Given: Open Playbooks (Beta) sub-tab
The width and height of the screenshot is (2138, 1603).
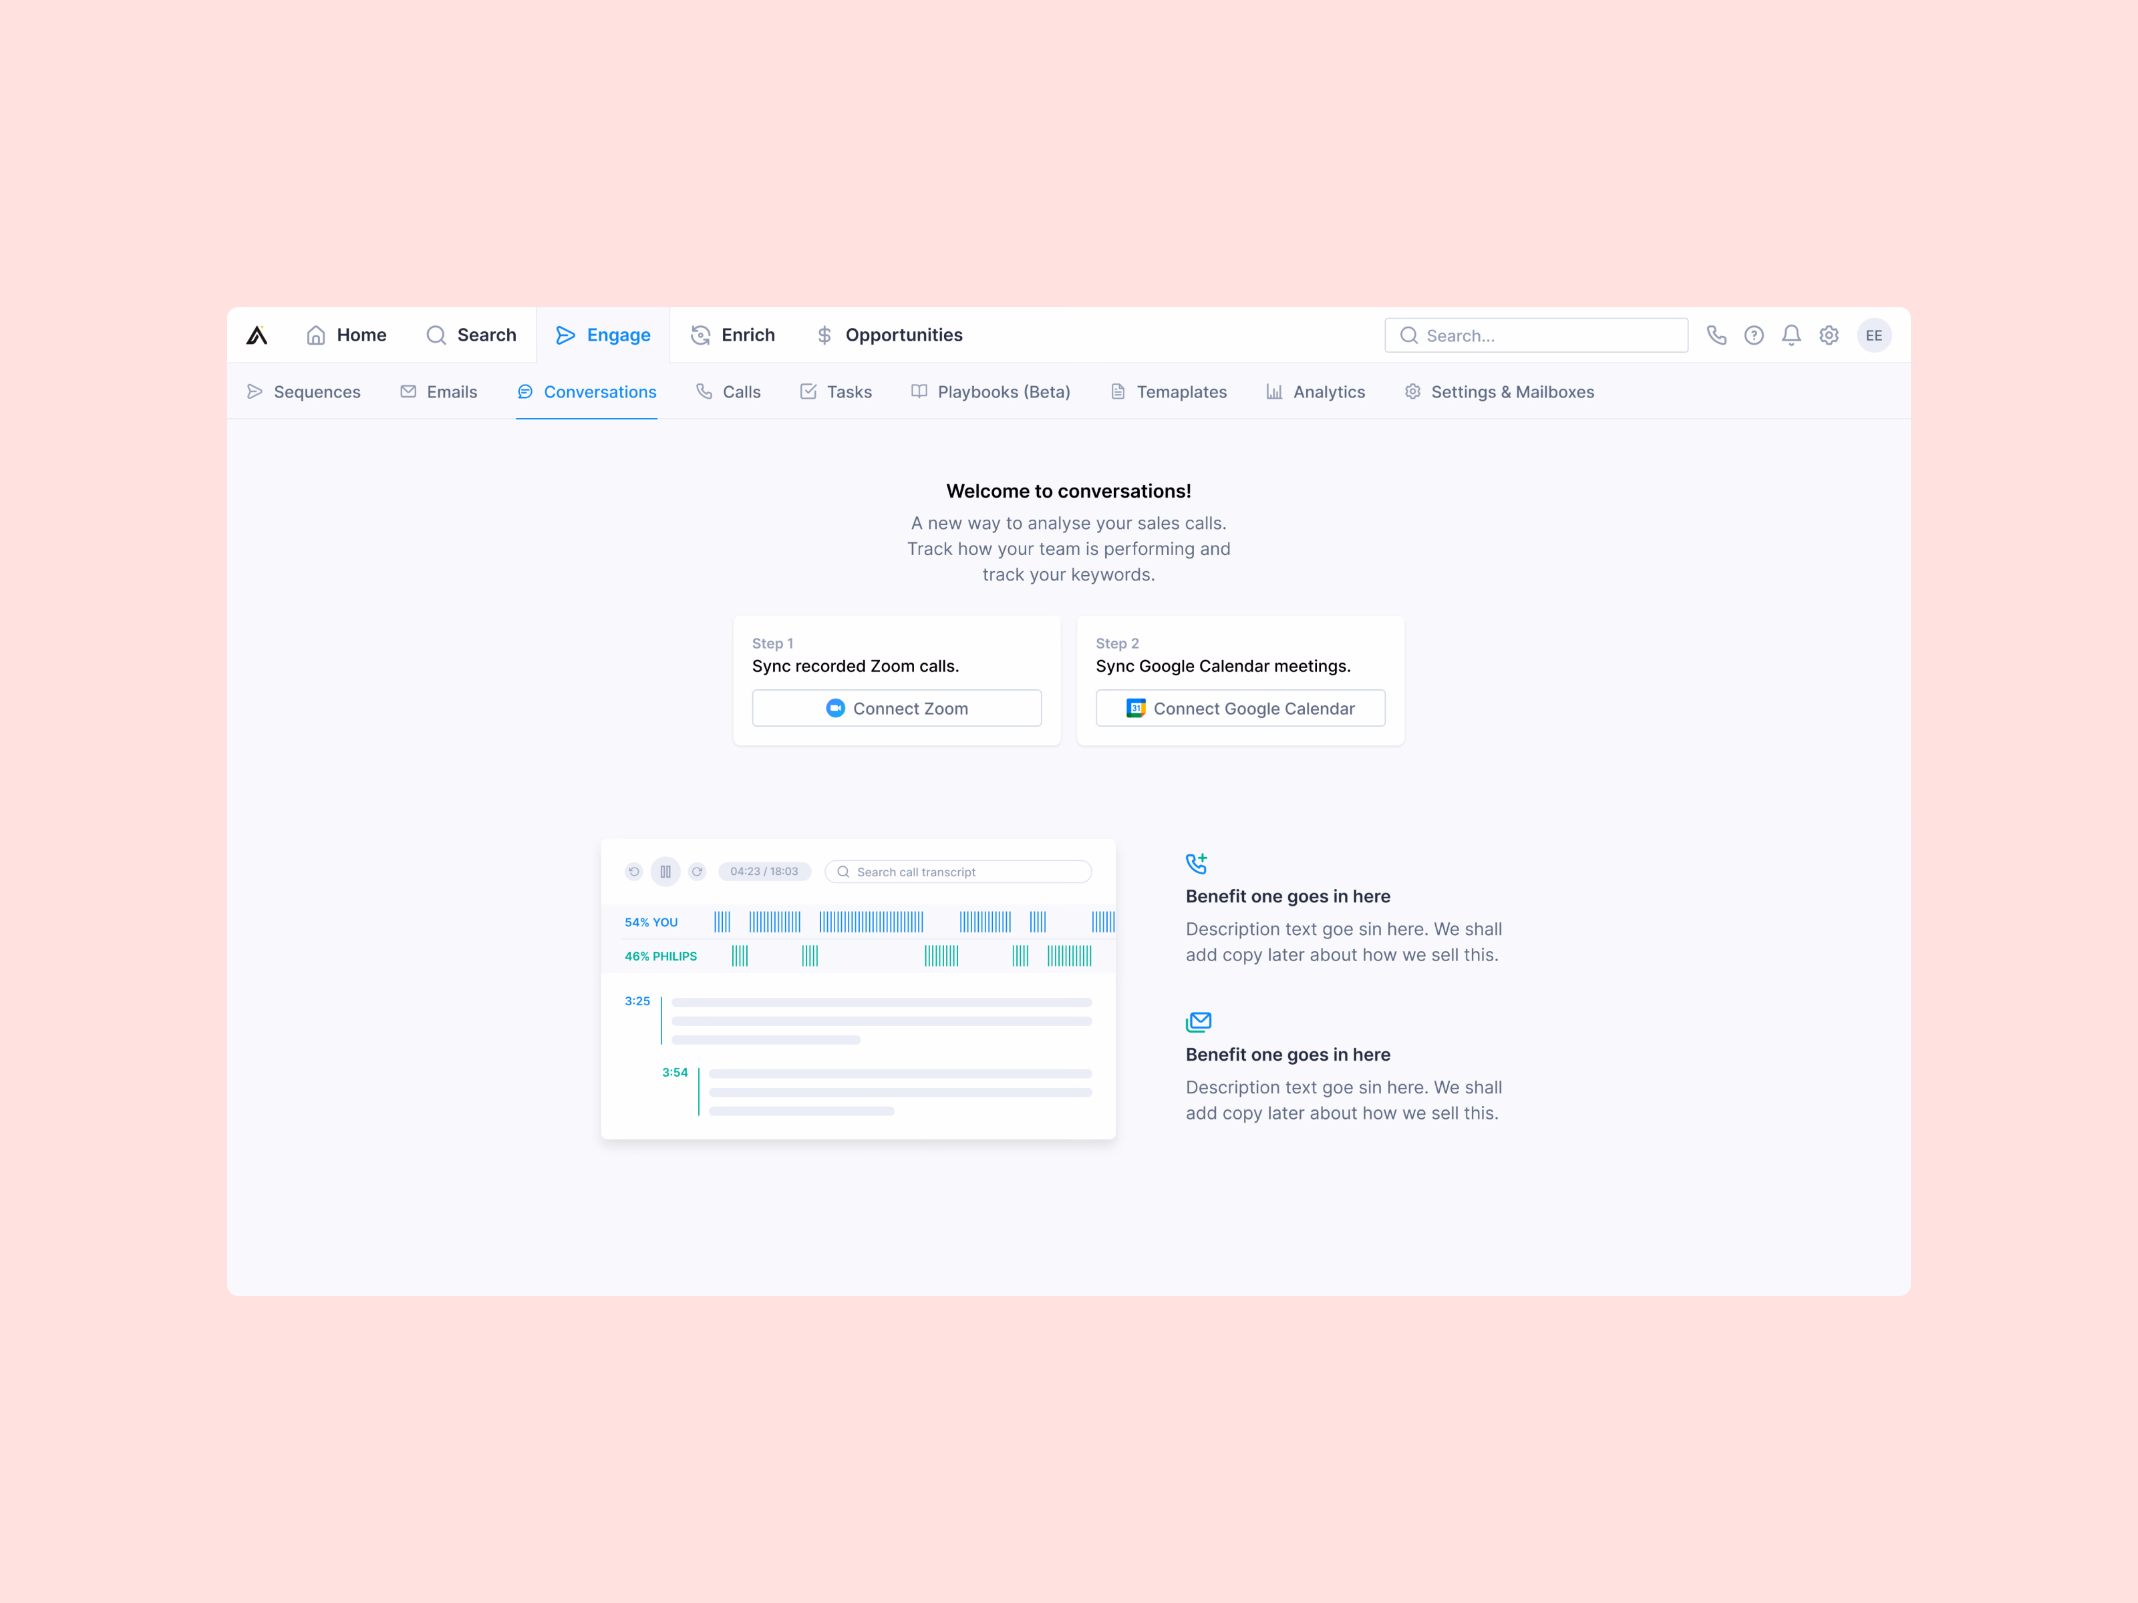Looking at the screenshot, I should pos(991,391).
